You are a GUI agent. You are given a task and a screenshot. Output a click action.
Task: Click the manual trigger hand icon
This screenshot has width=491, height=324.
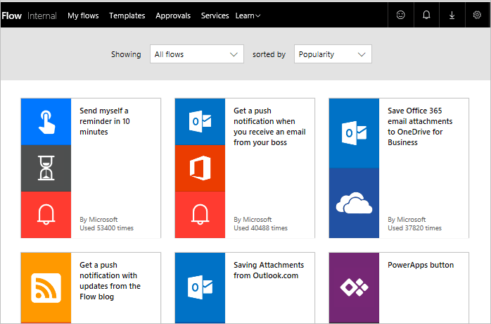click(x=46, y=122)
